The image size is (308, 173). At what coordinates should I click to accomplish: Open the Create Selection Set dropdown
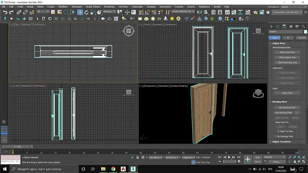183,11
